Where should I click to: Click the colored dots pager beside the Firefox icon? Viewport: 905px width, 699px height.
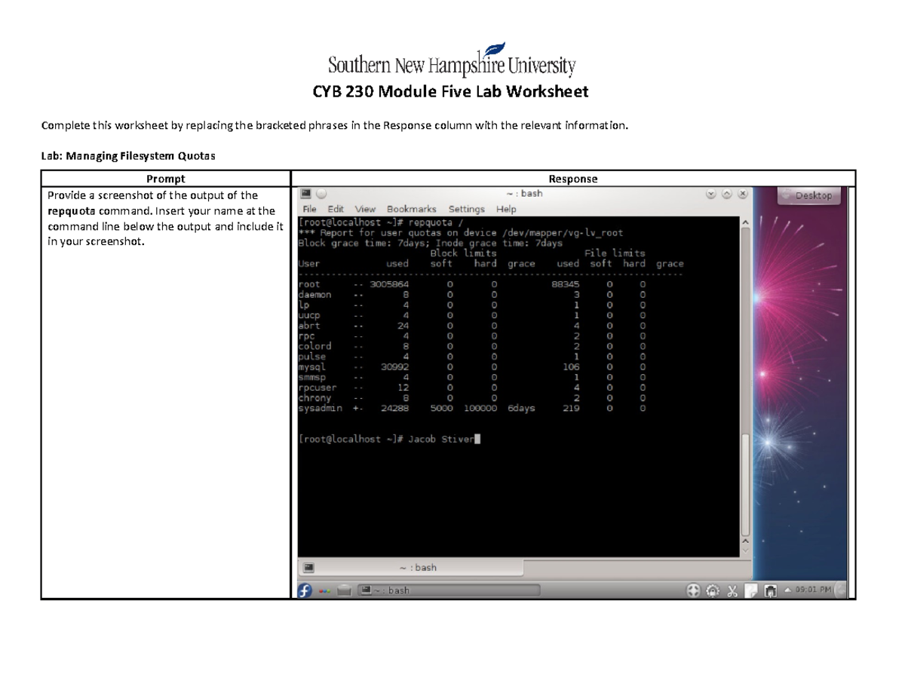[327, 591]
